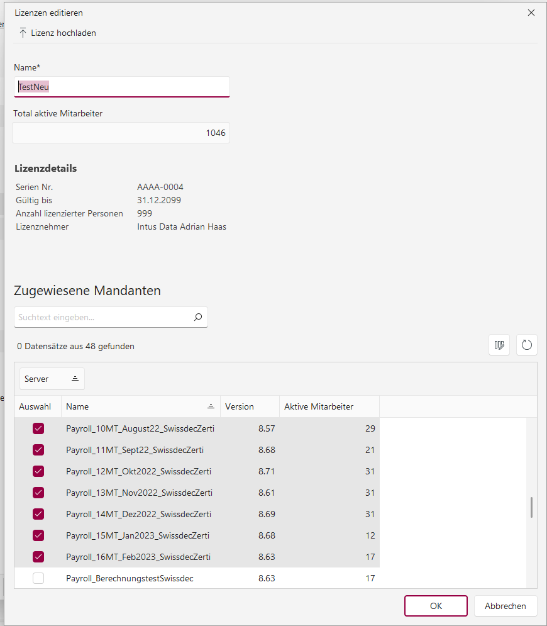Close the Lizenzen editieren dialog
The height and width of the screenshot is (626, 547).
[531, 13]
